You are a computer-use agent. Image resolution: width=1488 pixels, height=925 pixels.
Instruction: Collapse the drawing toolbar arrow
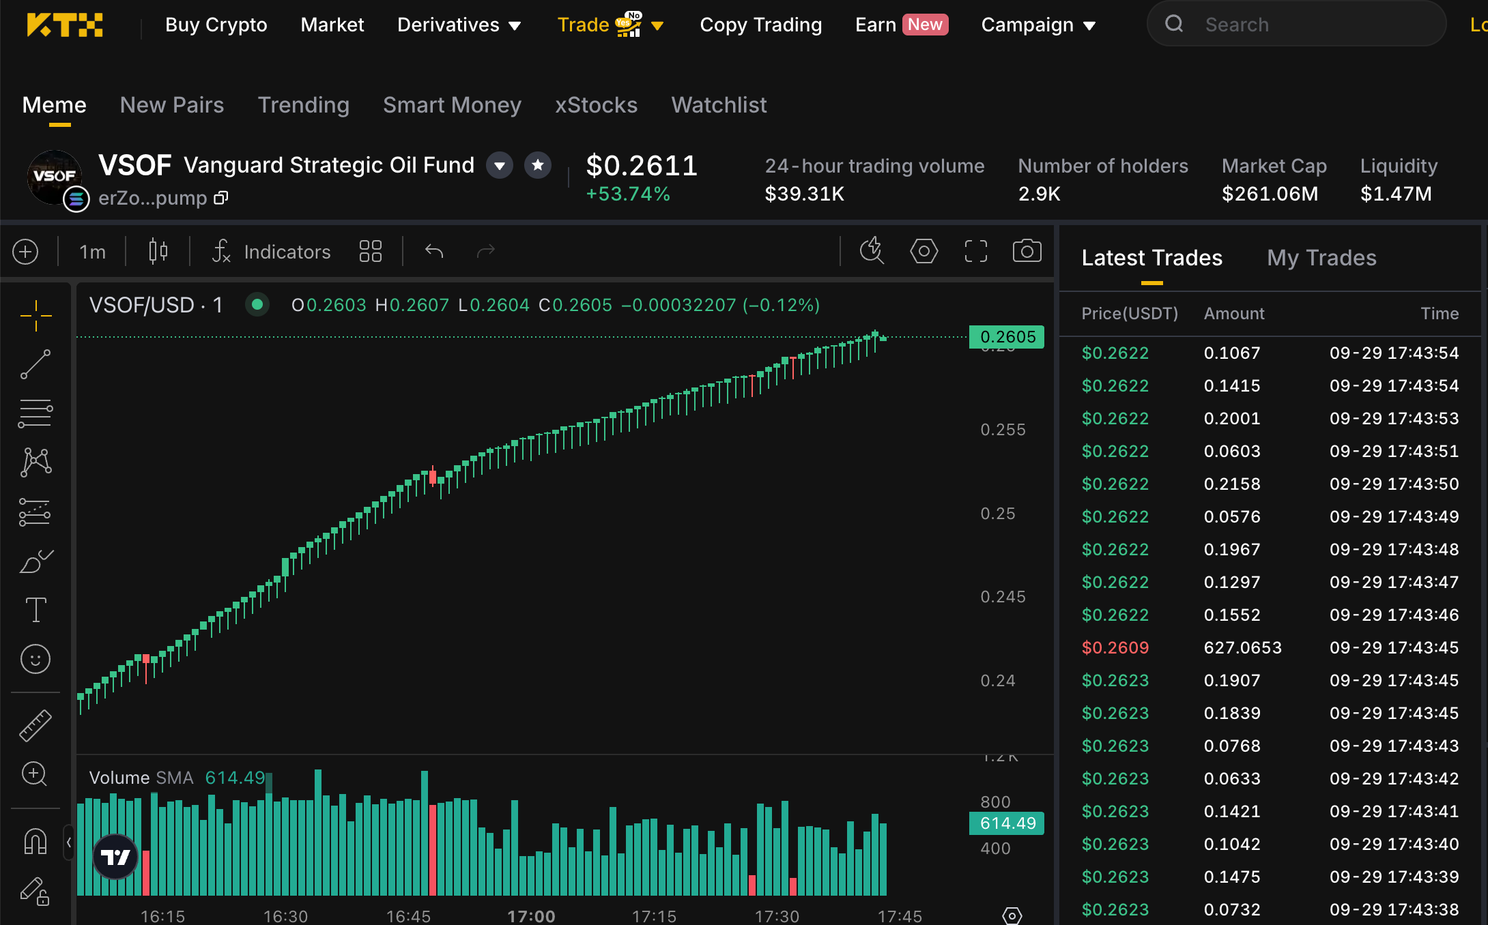pyautogui.click(x=68, y=842)
